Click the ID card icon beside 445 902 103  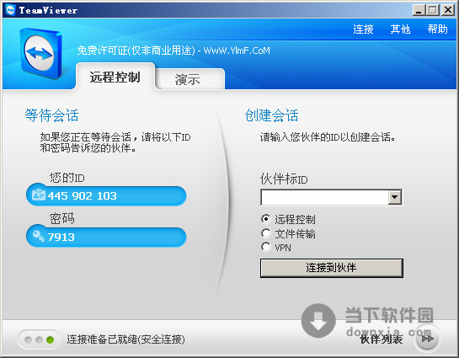pos(39,195)
